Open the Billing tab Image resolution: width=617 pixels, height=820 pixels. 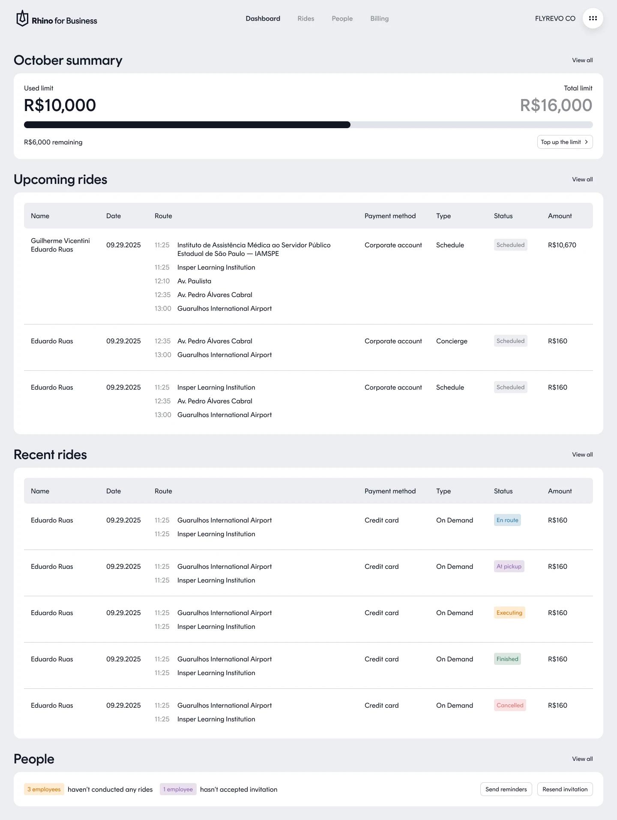click(x=380, y=18)
